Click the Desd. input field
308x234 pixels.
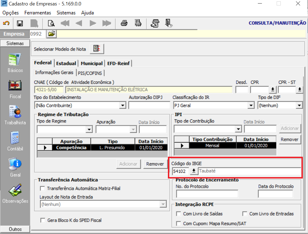pyautogui.click(x=242, y=90)
